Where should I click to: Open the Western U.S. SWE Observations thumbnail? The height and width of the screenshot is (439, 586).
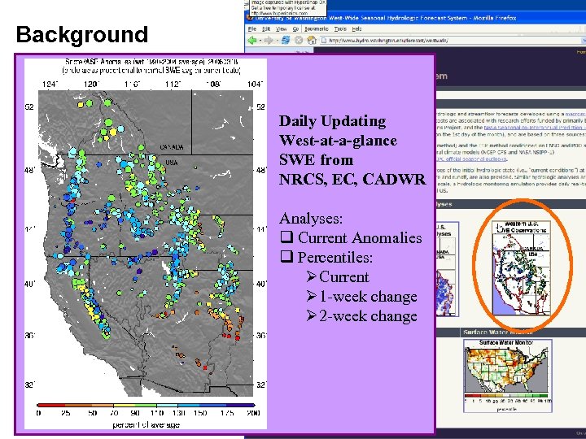click(521, 268)
